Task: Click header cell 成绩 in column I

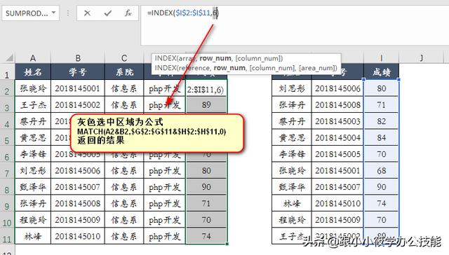Action: 381,71
